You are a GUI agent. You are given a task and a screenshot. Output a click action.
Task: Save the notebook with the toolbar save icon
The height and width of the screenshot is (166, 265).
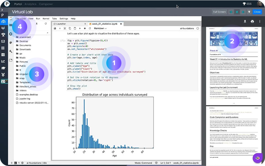(55, 29)
